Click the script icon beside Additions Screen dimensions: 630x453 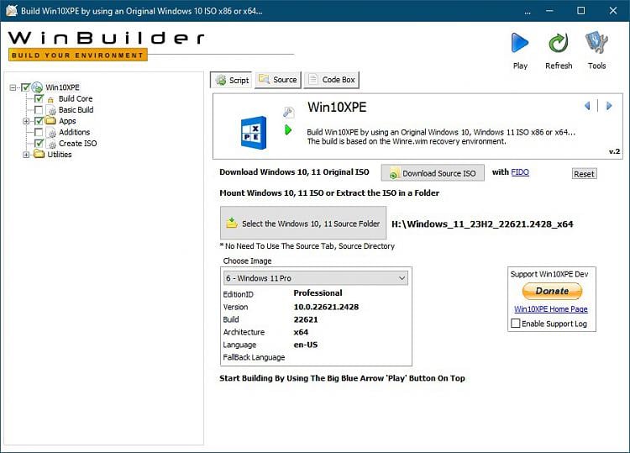point(51,132)
